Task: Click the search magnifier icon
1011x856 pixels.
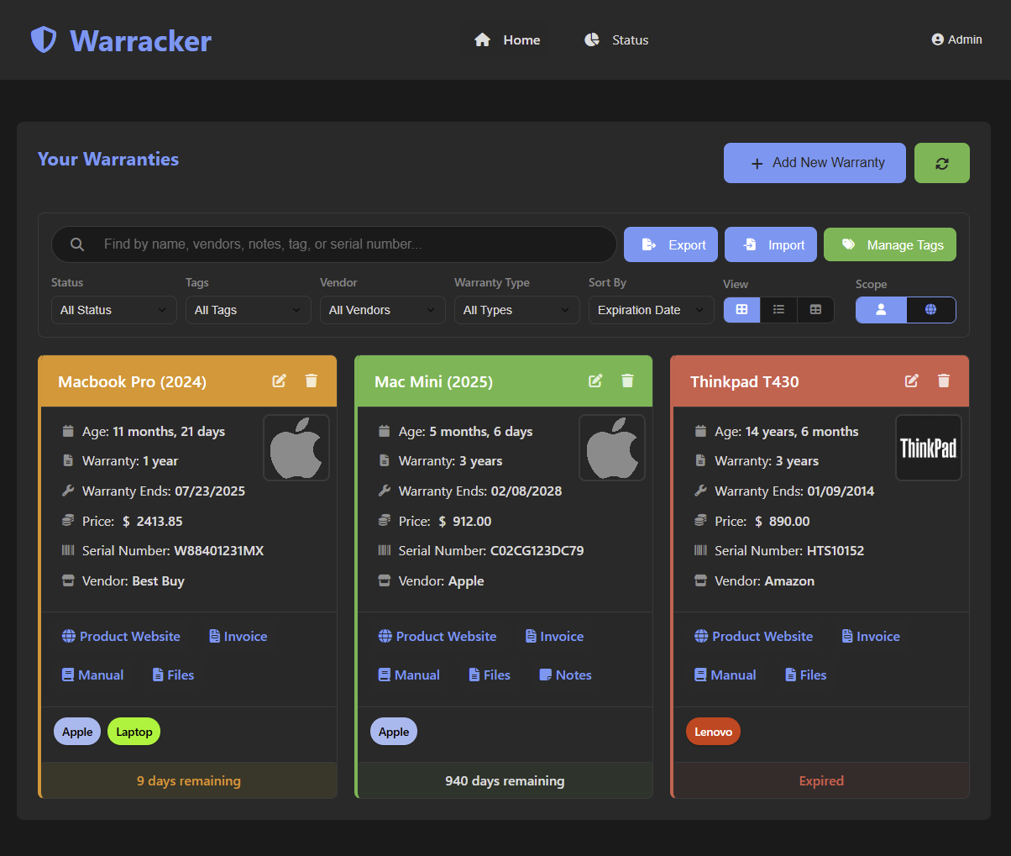Action: click(76, 244)
